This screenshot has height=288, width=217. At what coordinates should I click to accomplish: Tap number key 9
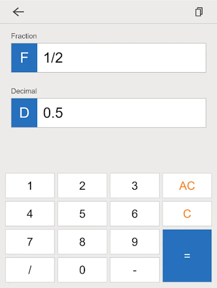135,242
